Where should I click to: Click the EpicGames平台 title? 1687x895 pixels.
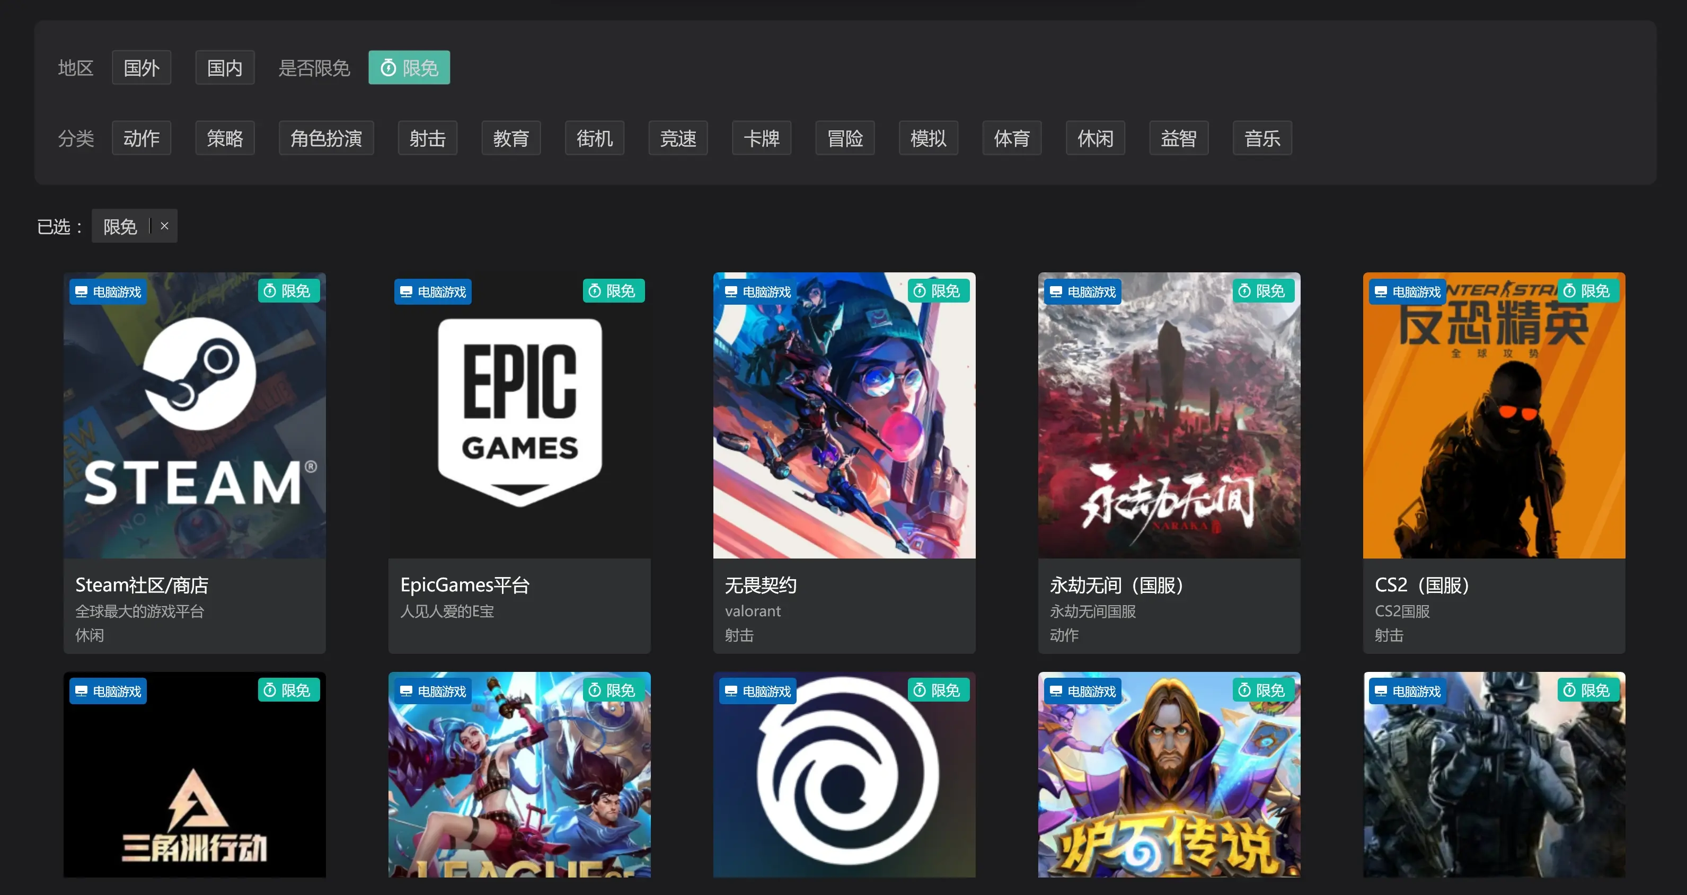coord(465,584)
